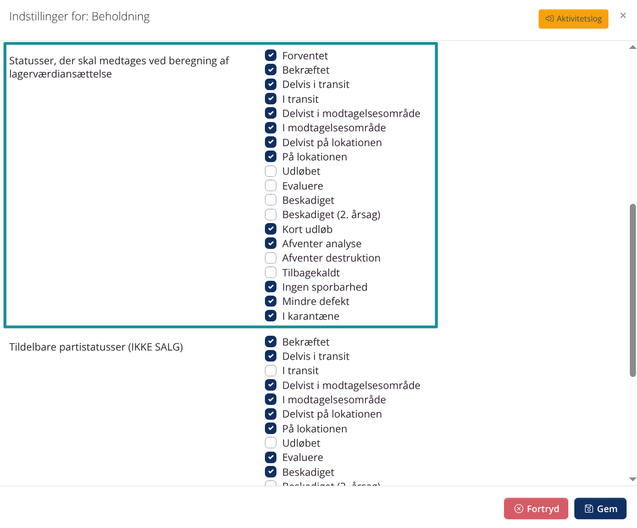Check Beskadiget (2. årsag) in valuation list
637x528 pixels.
270,214
